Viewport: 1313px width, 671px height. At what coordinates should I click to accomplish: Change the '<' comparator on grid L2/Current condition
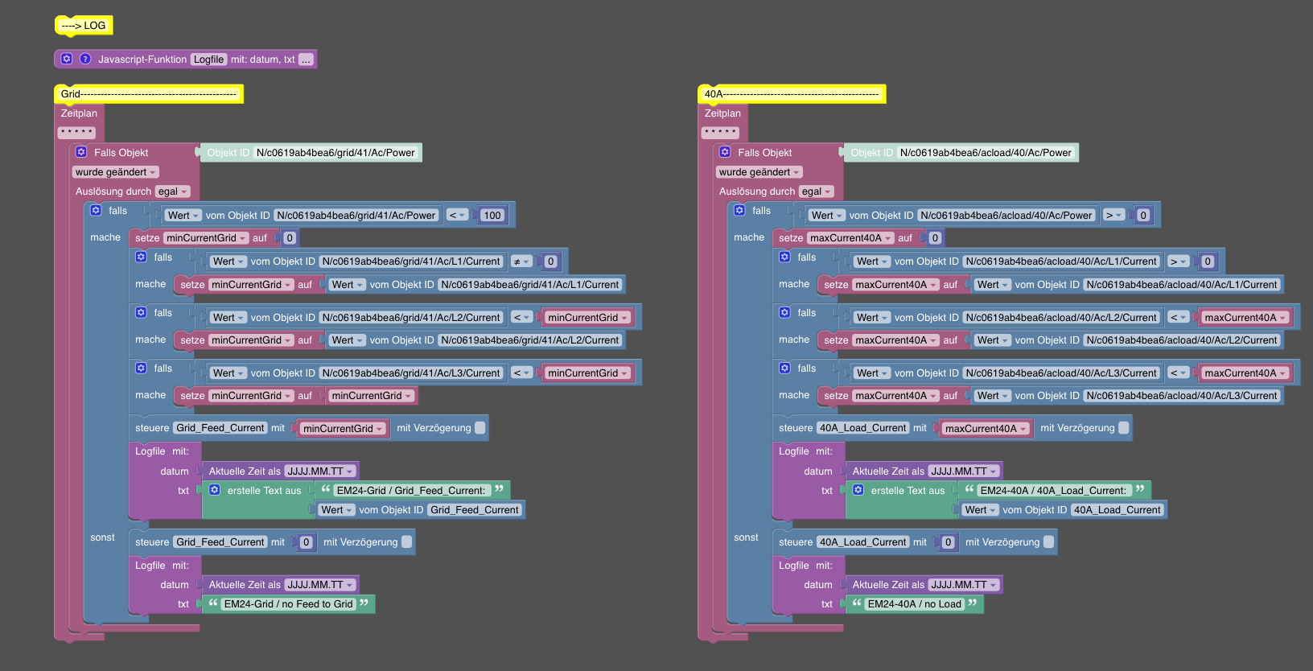[x=521, y=317]
